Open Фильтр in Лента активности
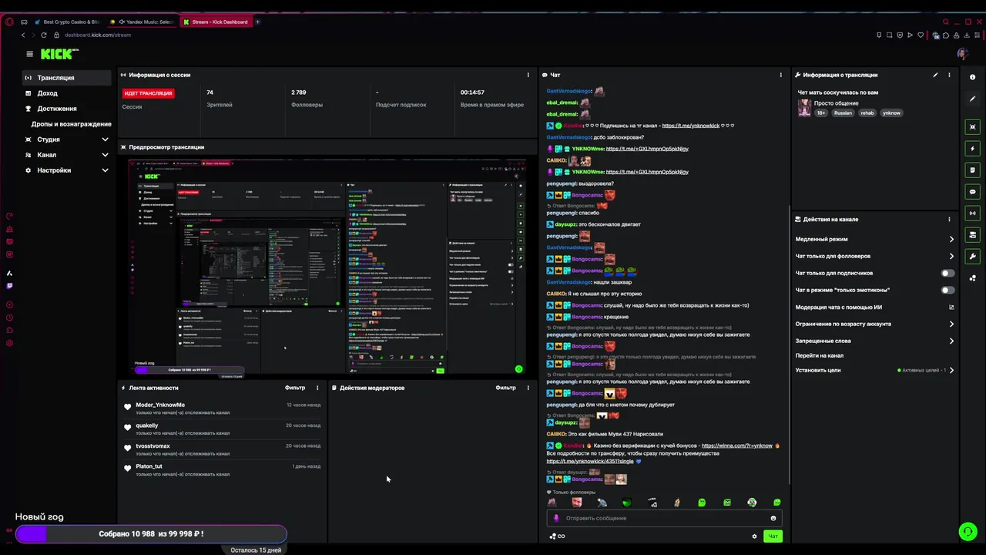The height and width of the screenshot is (555, 986). coord(295,388)
